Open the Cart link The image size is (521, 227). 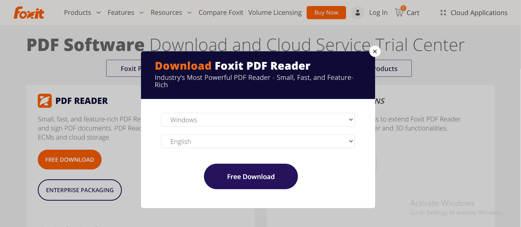click(x=413, y=13)
